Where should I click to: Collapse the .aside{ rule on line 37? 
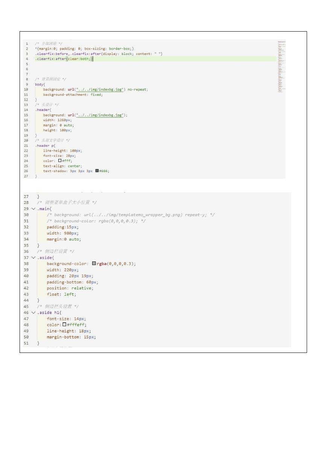pyautogui.click(x=33, y=257)
